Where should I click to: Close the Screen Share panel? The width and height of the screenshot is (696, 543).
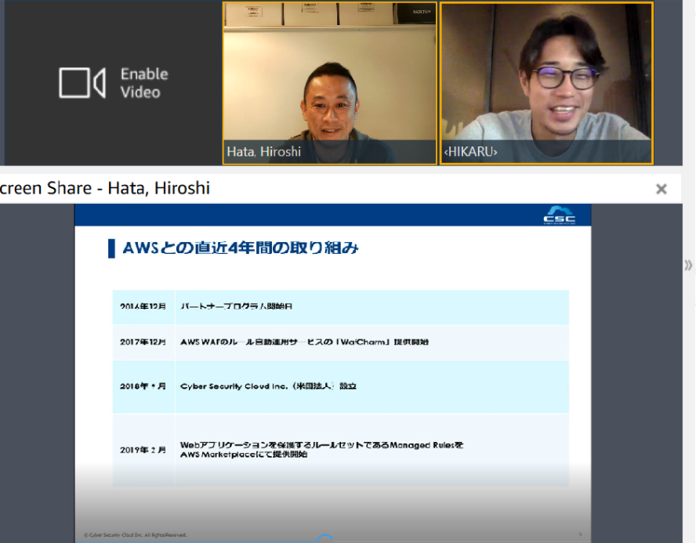pyautogui.click(x=662, y=189)
